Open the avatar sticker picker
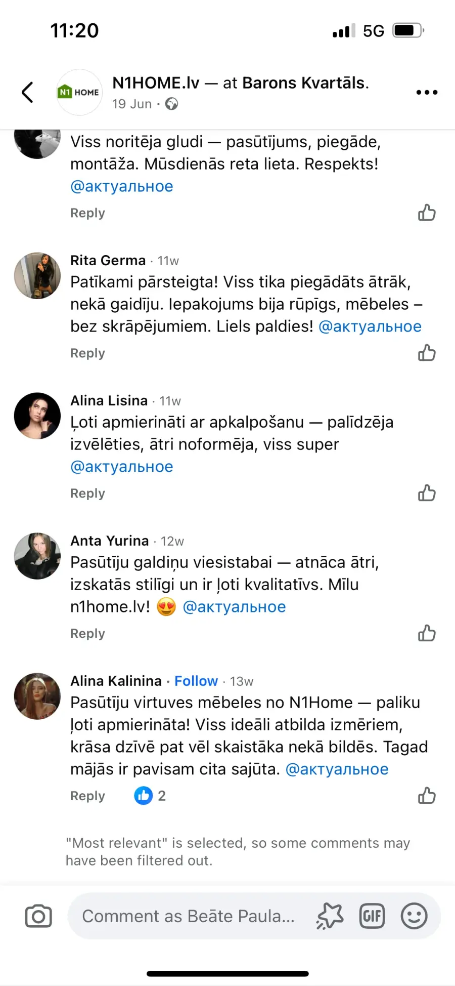The width and height of the screenshot is (455, 986). (330, 916)
